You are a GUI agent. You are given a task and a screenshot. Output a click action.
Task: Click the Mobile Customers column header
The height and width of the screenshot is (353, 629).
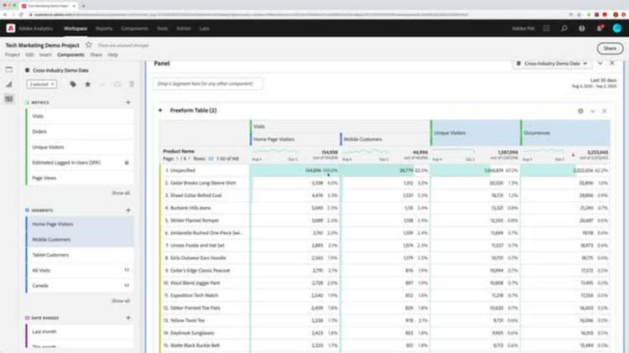click(385, 139)
